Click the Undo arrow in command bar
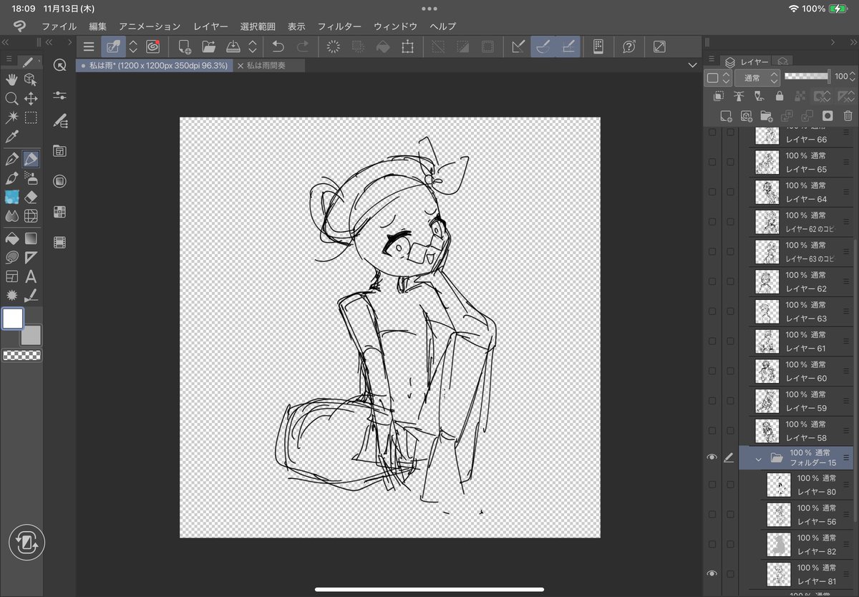Screen dimensions: 859x597 coord(278,47)
